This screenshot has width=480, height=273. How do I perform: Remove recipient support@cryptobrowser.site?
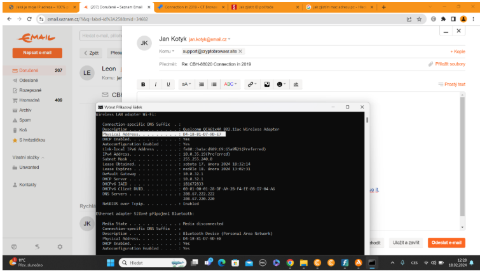point(240,51)
